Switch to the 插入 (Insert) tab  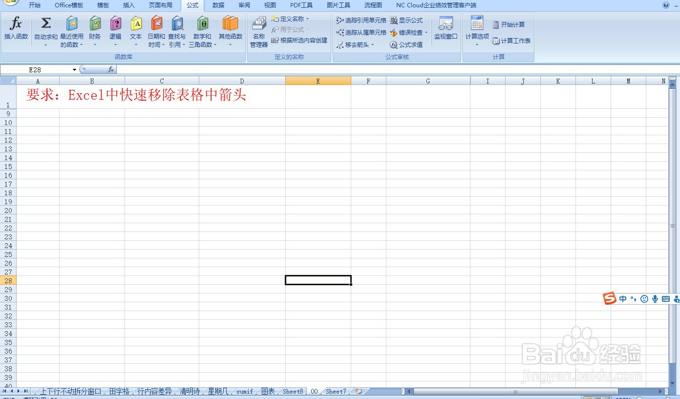[x=129, y=5]
